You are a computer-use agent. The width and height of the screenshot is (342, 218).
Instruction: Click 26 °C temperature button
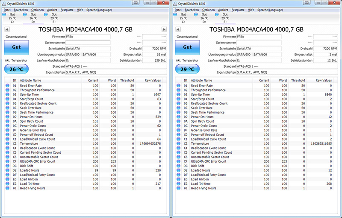pos(16,69)
